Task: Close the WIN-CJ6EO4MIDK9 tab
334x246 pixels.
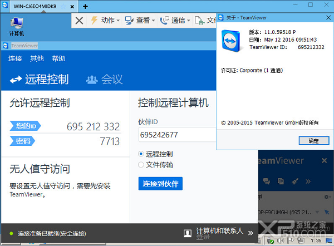Action: 72,7
